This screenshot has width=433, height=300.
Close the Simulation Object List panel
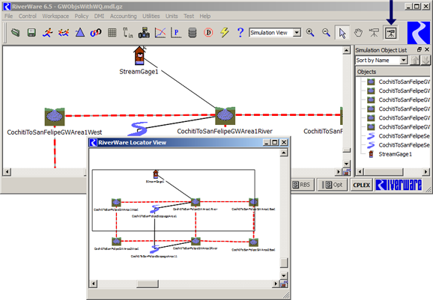pyautogui.click(x=427, y=49)
